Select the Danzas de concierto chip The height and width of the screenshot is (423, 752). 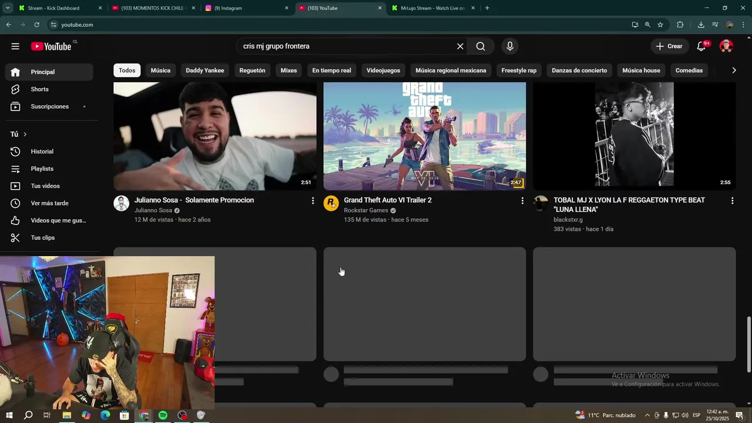[579, 70]
